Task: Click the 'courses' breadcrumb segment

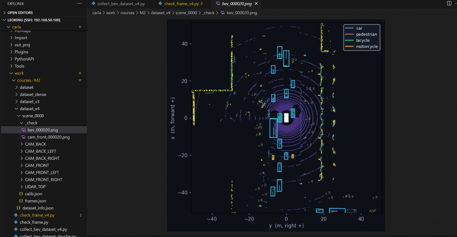Action: tap(127, 13)
